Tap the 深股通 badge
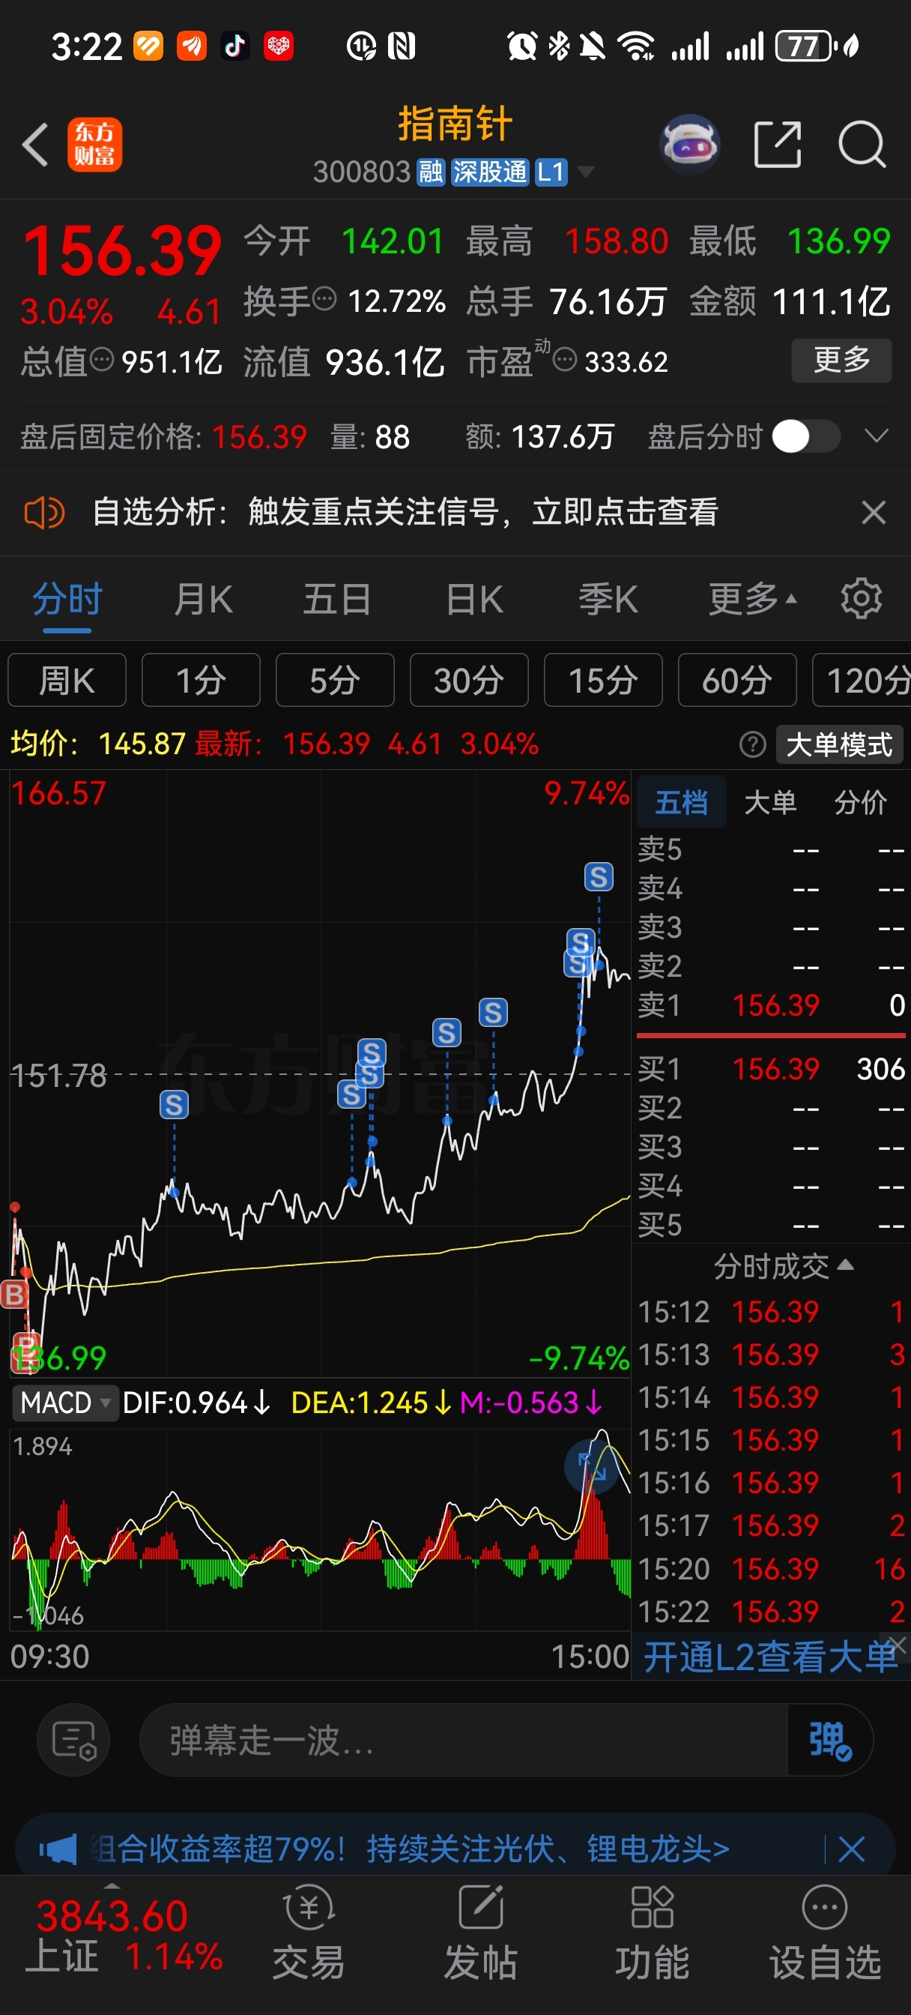 tap(490, 172)
